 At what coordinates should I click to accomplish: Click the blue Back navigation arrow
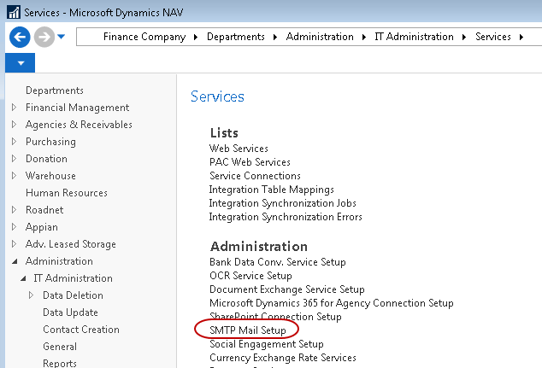pos(20,38)
